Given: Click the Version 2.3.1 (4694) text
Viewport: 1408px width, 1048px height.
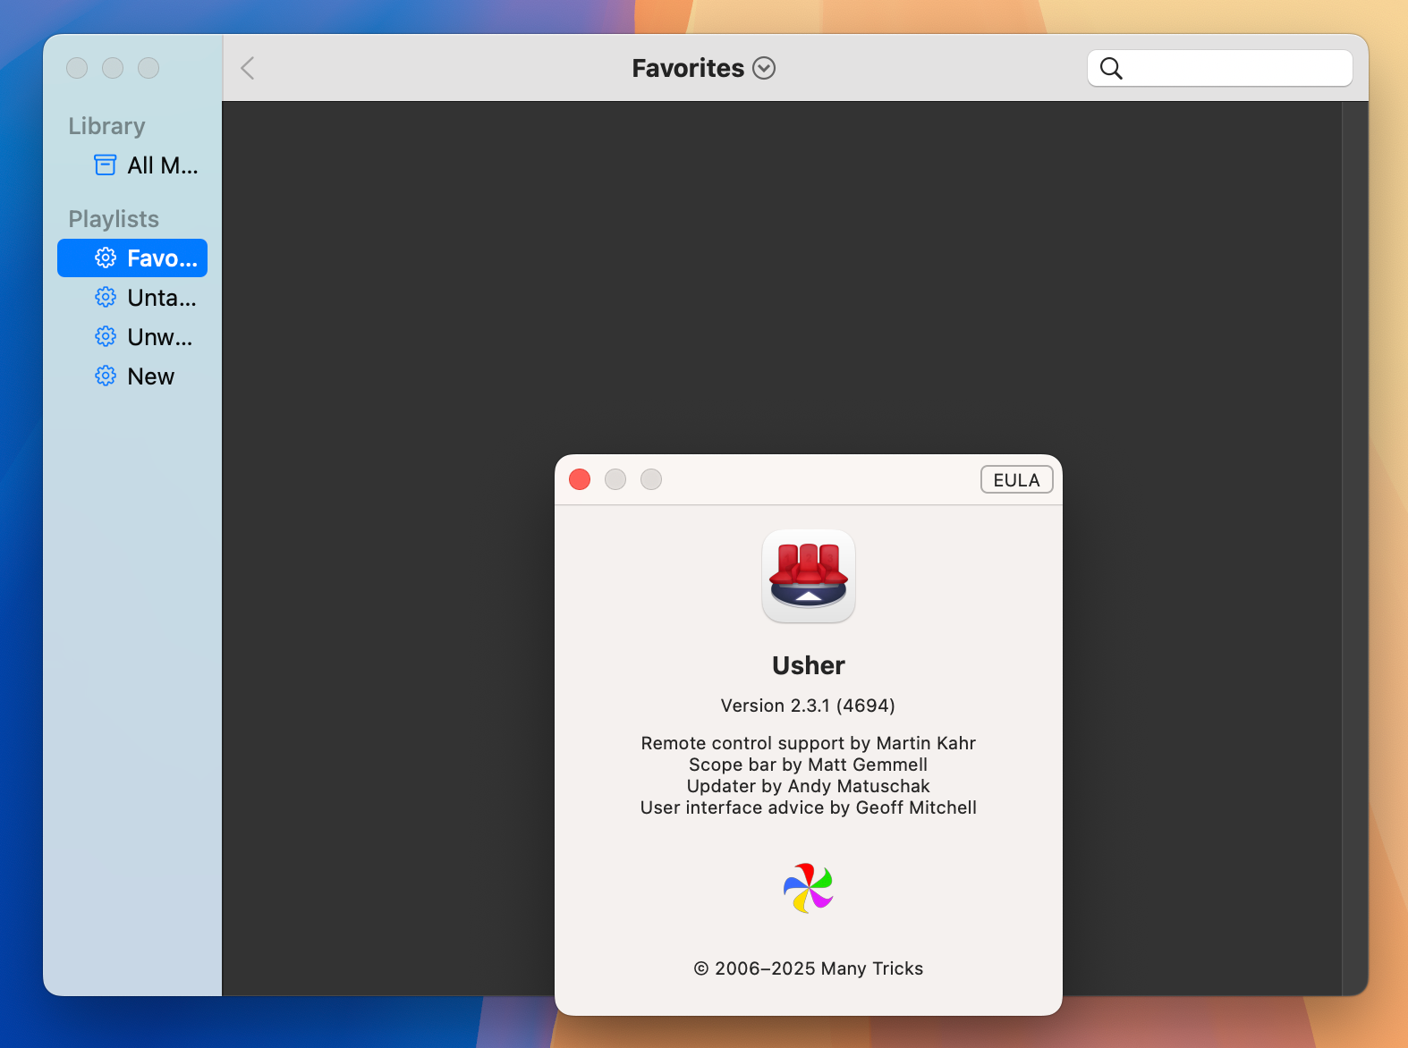Looking at the screenshot, I should pyautogui.click(x=809, y=706).
